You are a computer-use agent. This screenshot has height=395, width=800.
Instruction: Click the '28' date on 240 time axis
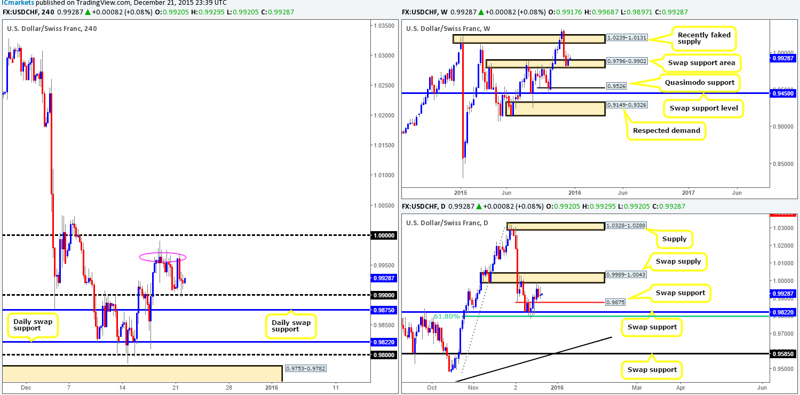pyautogui.click(x=228, y=388)
